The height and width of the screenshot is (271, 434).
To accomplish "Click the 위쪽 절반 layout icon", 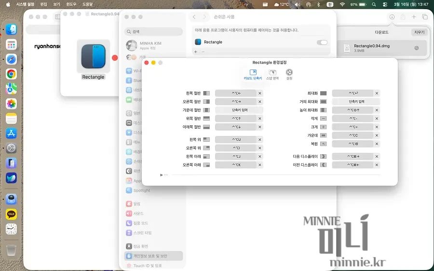I will pyautogui.click(x=206, y=119).
